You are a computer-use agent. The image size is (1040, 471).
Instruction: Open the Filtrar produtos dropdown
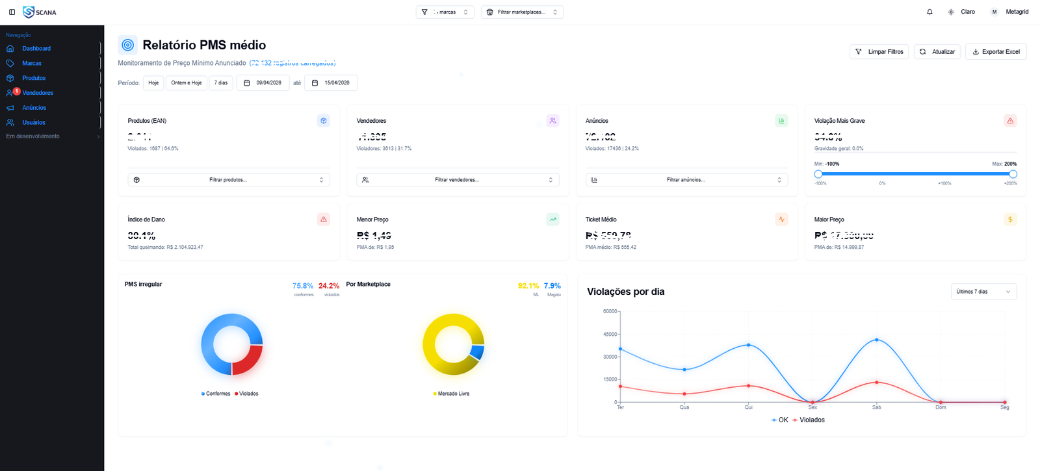[x=229, y=180]
